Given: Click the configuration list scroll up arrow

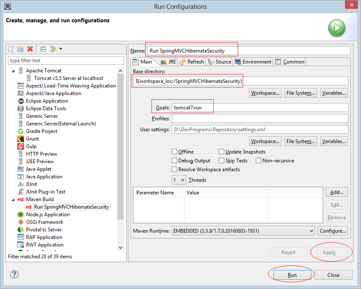Looking at the screenshot, I should (x=120, y=71).
